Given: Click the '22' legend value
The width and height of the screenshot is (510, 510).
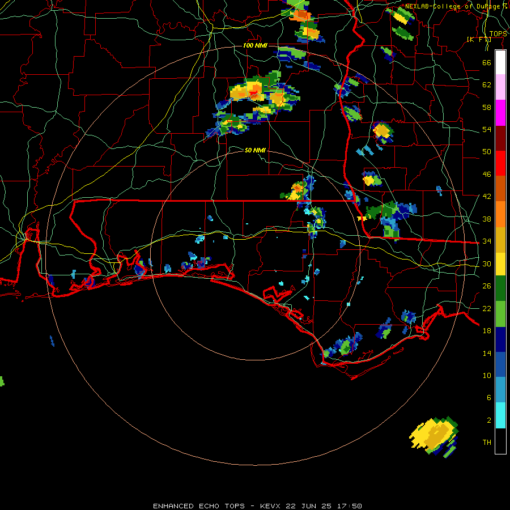Looking at the screenshot, I should click(487, 308).
